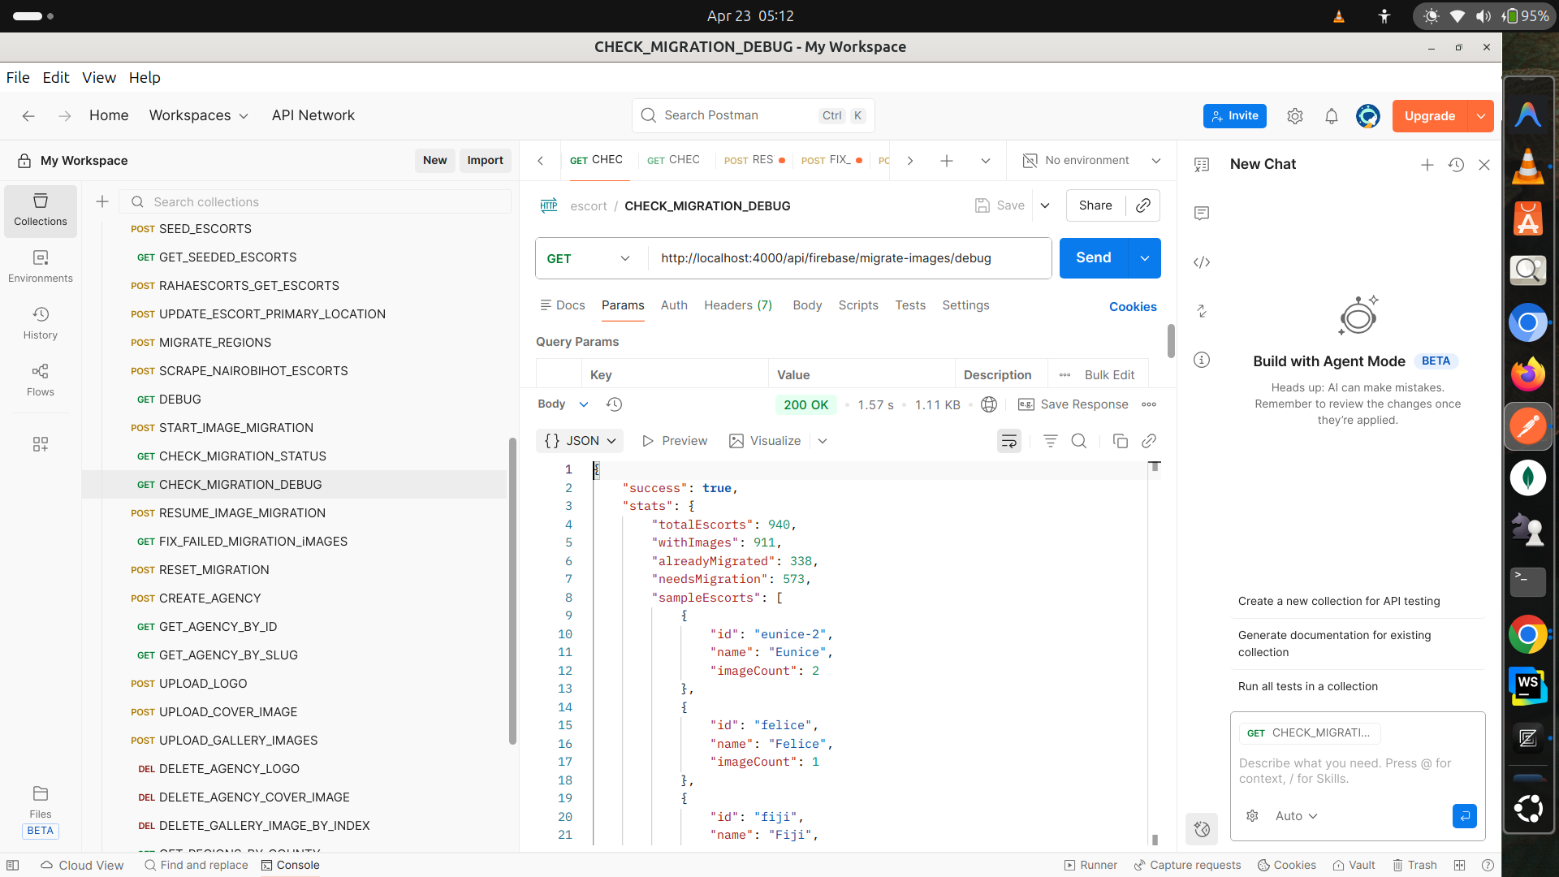Viewport: 1559px width, 877px height.
Task: Click Bulk Edit in query params
Action: click(x=1109, y=375)
